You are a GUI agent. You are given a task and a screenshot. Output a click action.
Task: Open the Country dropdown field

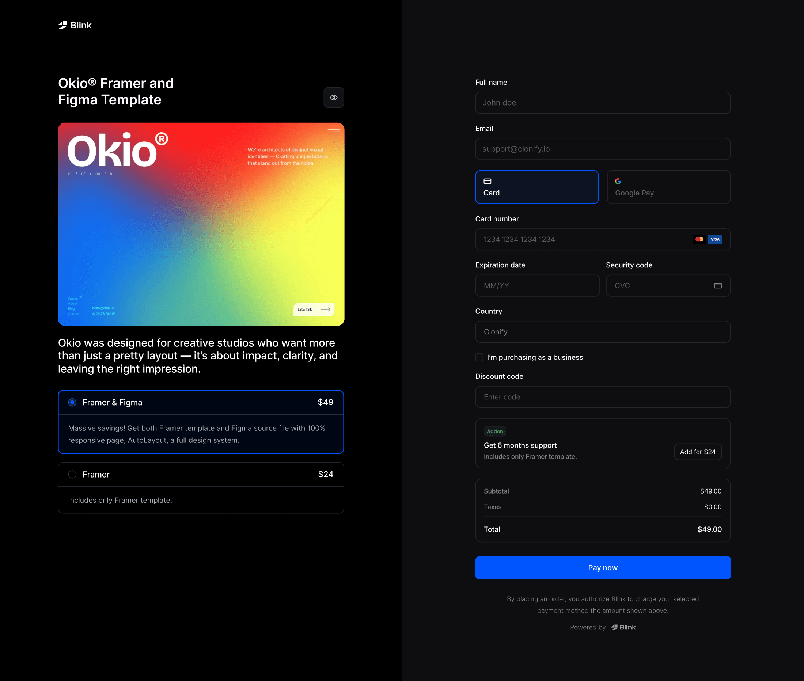[602, 332]
